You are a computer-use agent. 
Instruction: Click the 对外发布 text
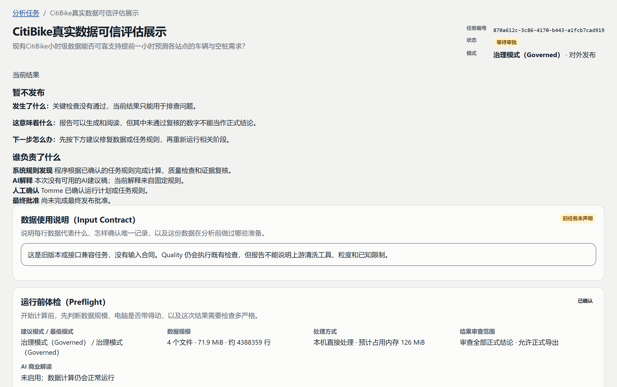[x=582, y=55]
